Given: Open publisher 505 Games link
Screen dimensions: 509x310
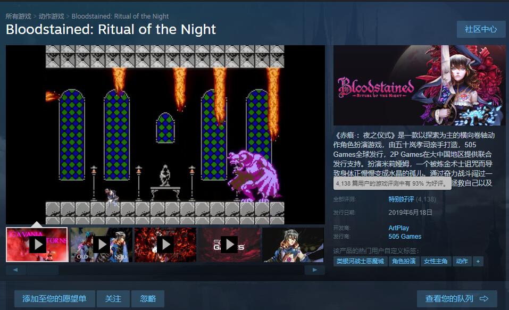Looking at the screenshot, I should click(x=405, y=237).
